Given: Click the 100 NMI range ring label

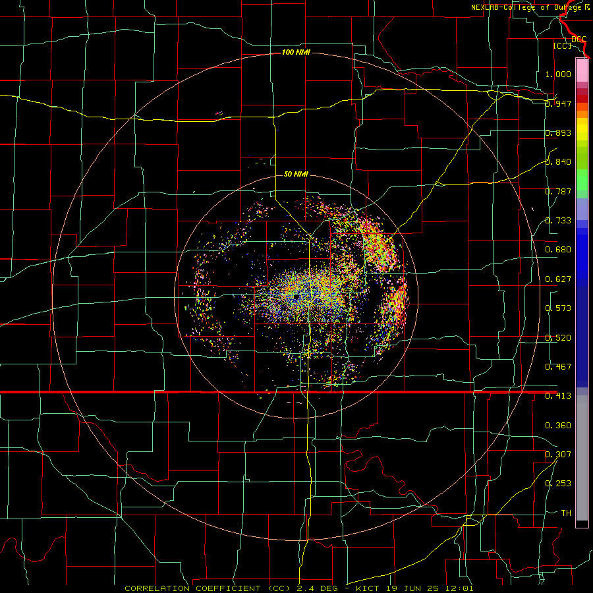Looking at the screenshot, I should pyautogui.click(x=296, y=52).
